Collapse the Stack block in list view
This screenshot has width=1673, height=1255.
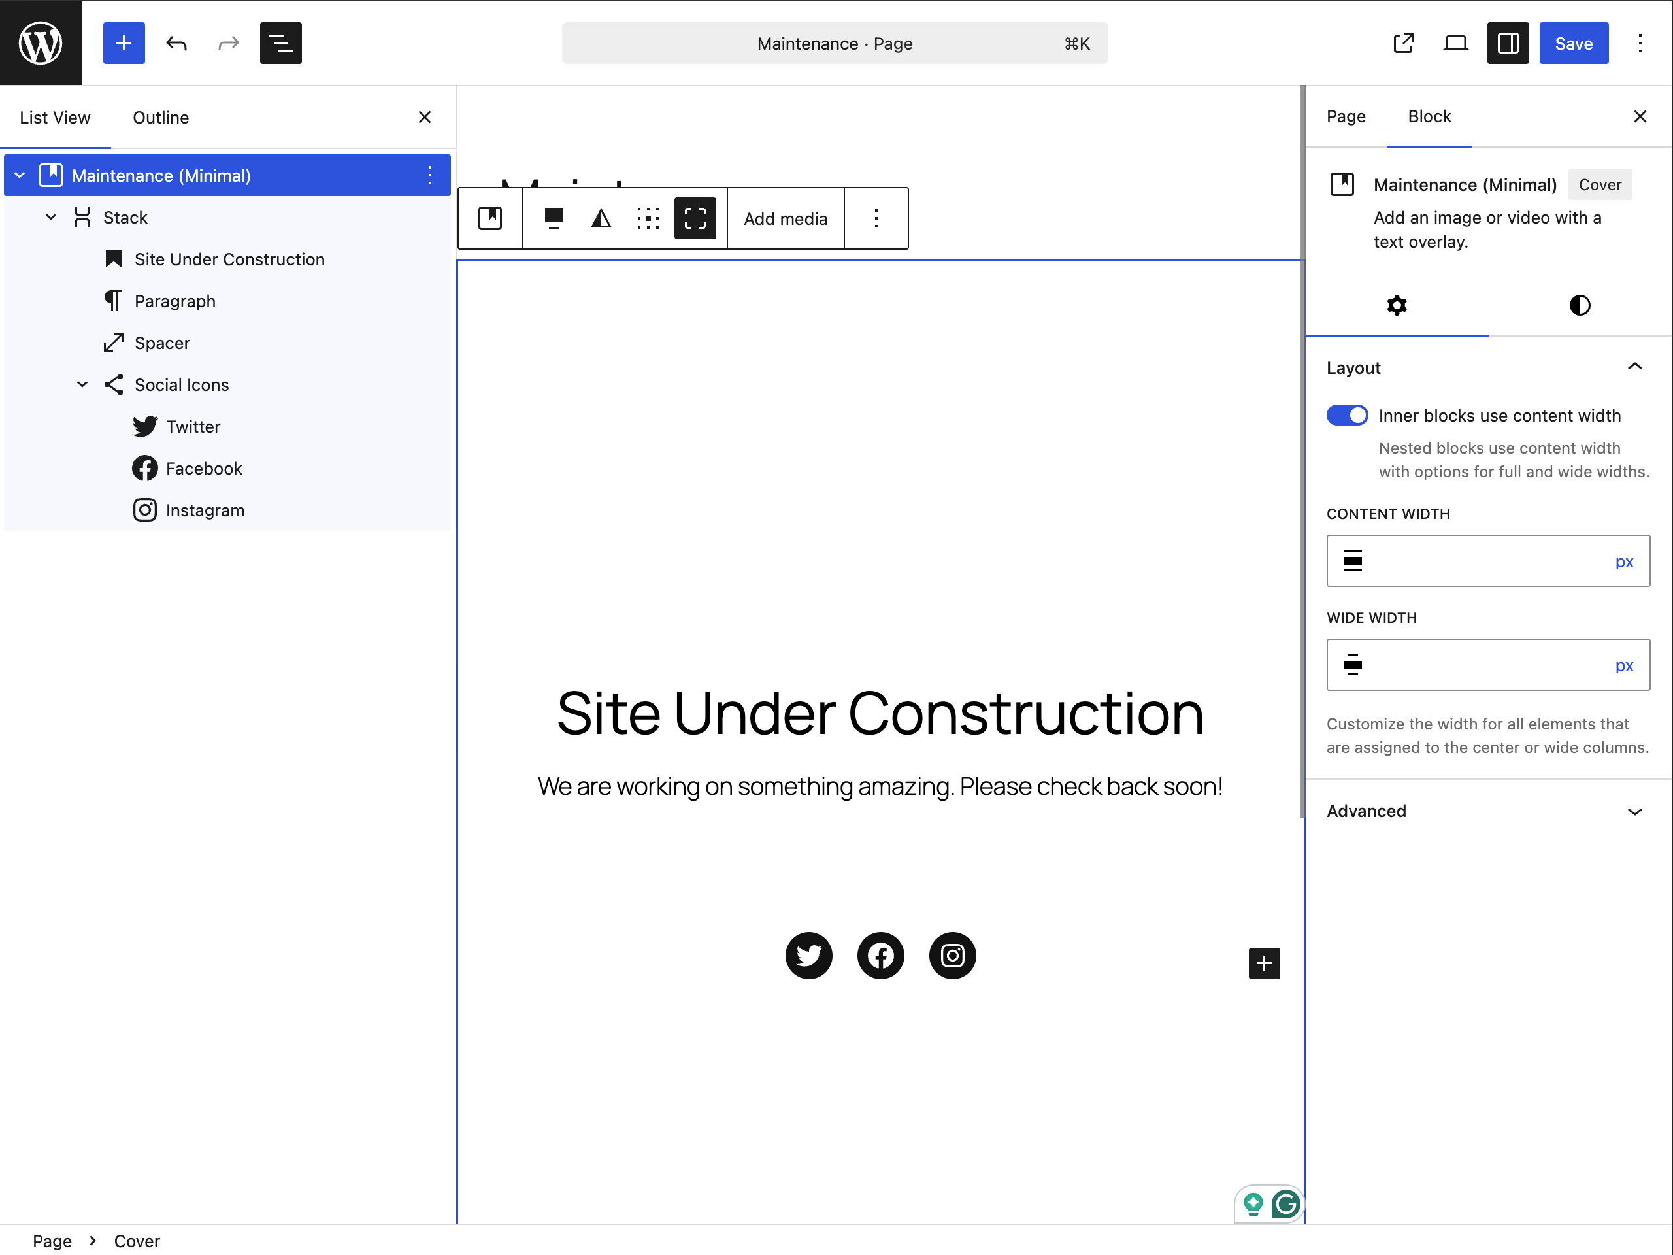click(x=51, y=217)
